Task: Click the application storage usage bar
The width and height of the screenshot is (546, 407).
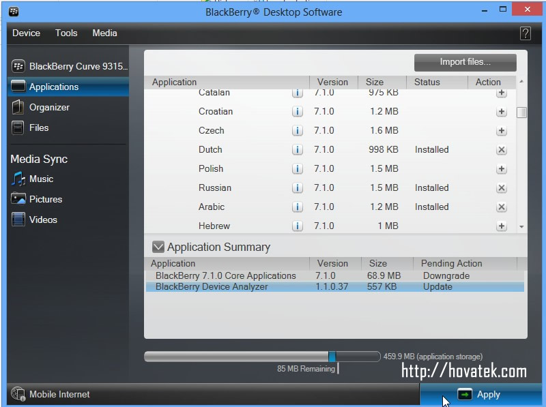Action: [262, 357]
